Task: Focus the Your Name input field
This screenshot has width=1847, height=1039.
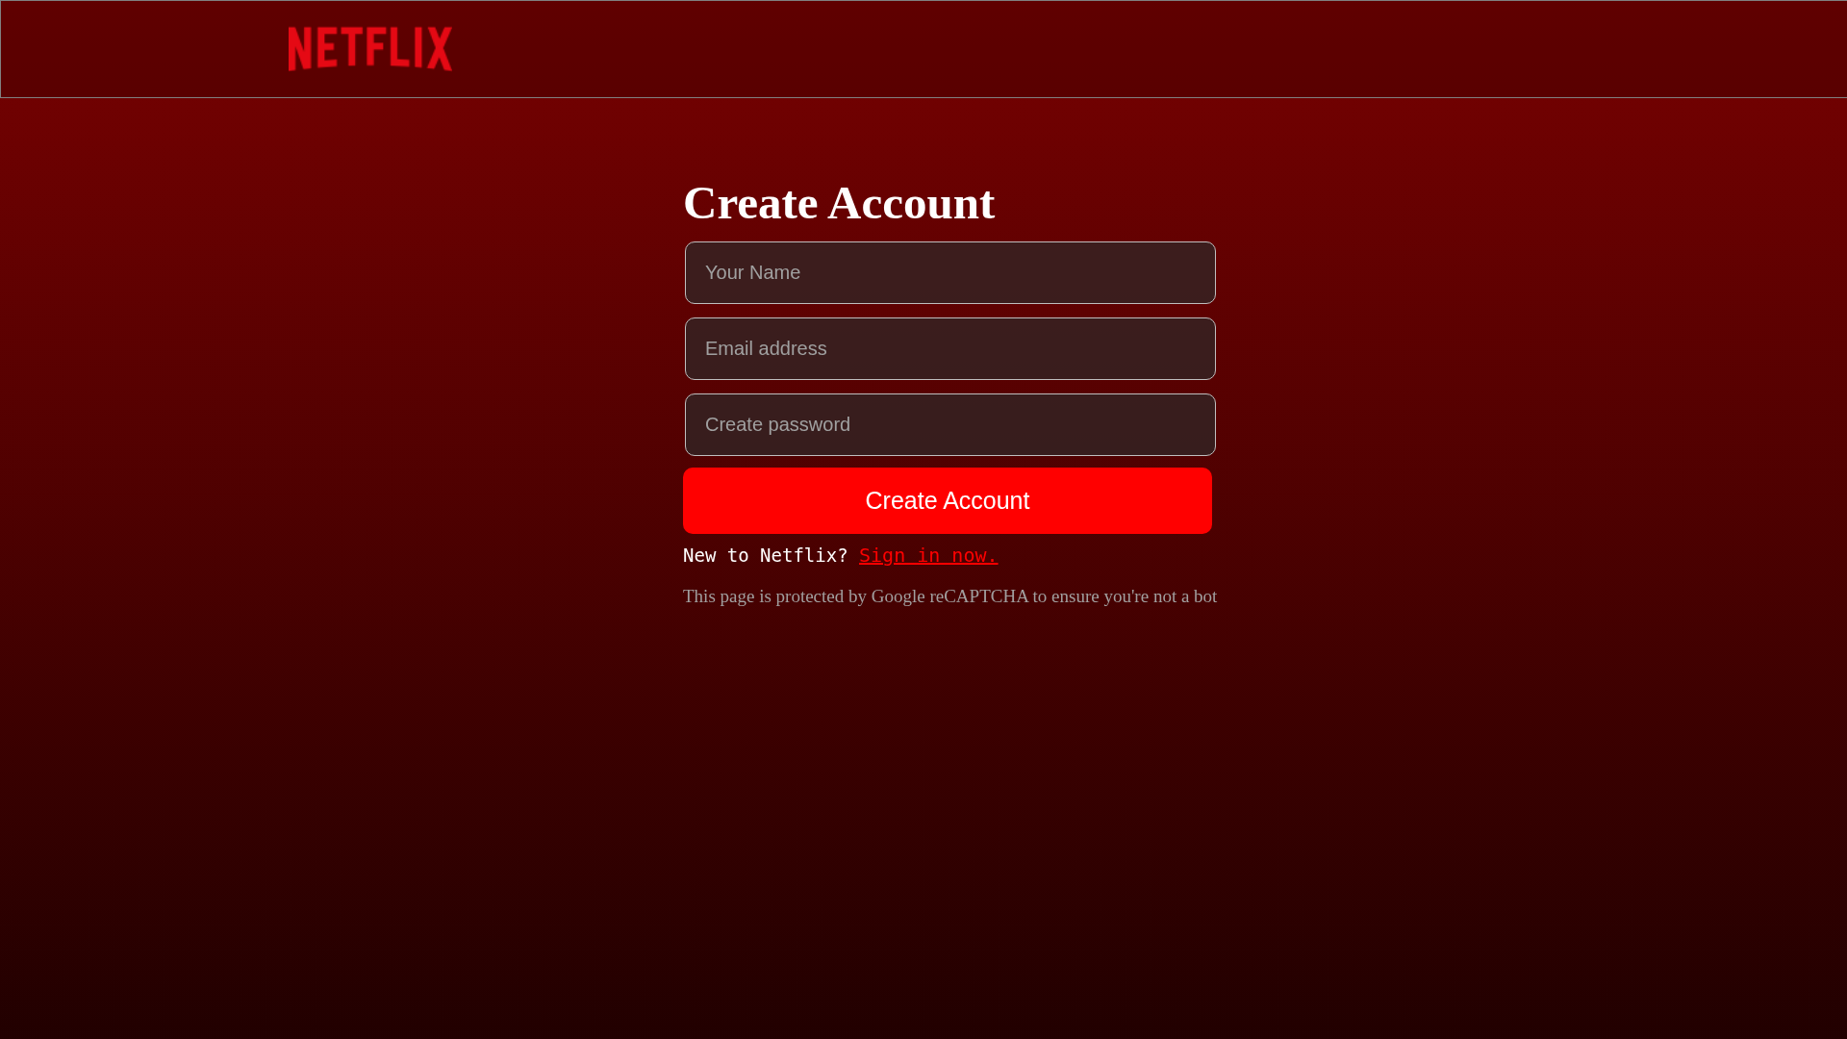Action: coord(950,272)
